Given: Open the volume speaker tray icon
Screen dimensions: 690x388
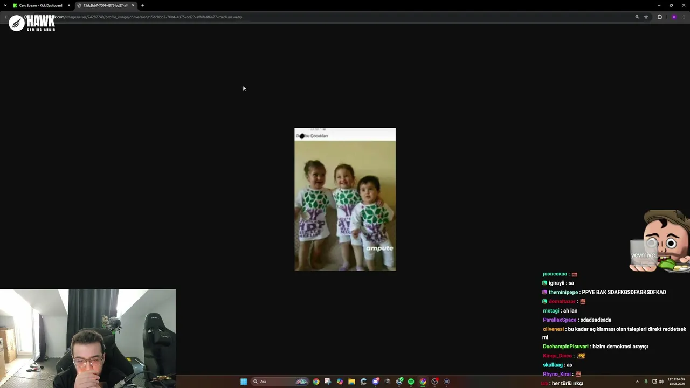Looking at the screenshot, I should coord(661,382).
